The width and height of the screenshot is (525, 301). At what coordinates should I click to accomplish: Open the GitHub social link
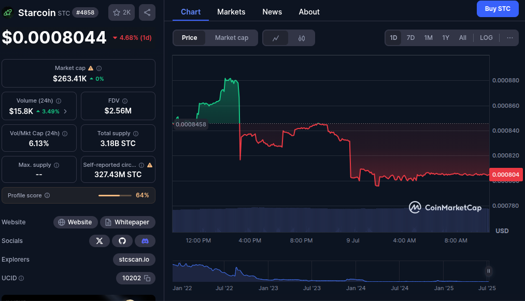[122, 241]
